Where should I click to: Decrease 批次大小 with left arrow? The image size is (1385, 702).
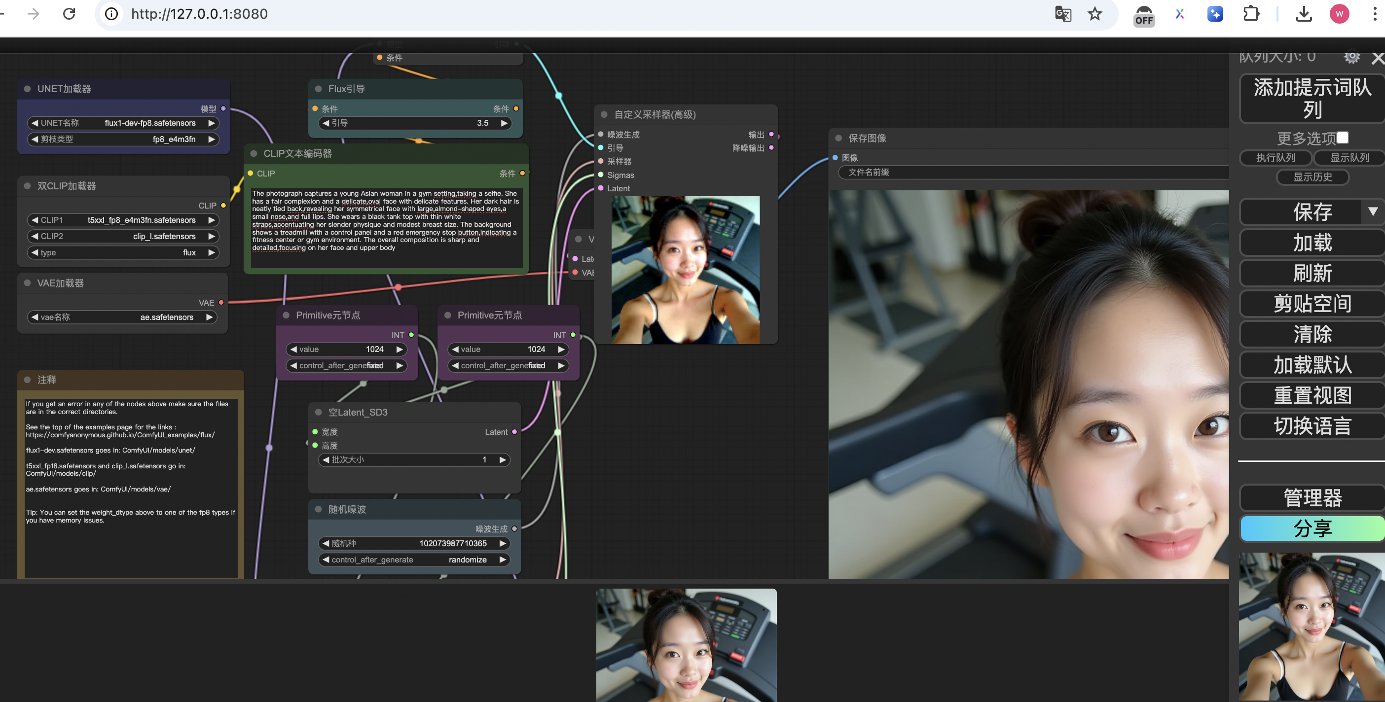[325, 459]
